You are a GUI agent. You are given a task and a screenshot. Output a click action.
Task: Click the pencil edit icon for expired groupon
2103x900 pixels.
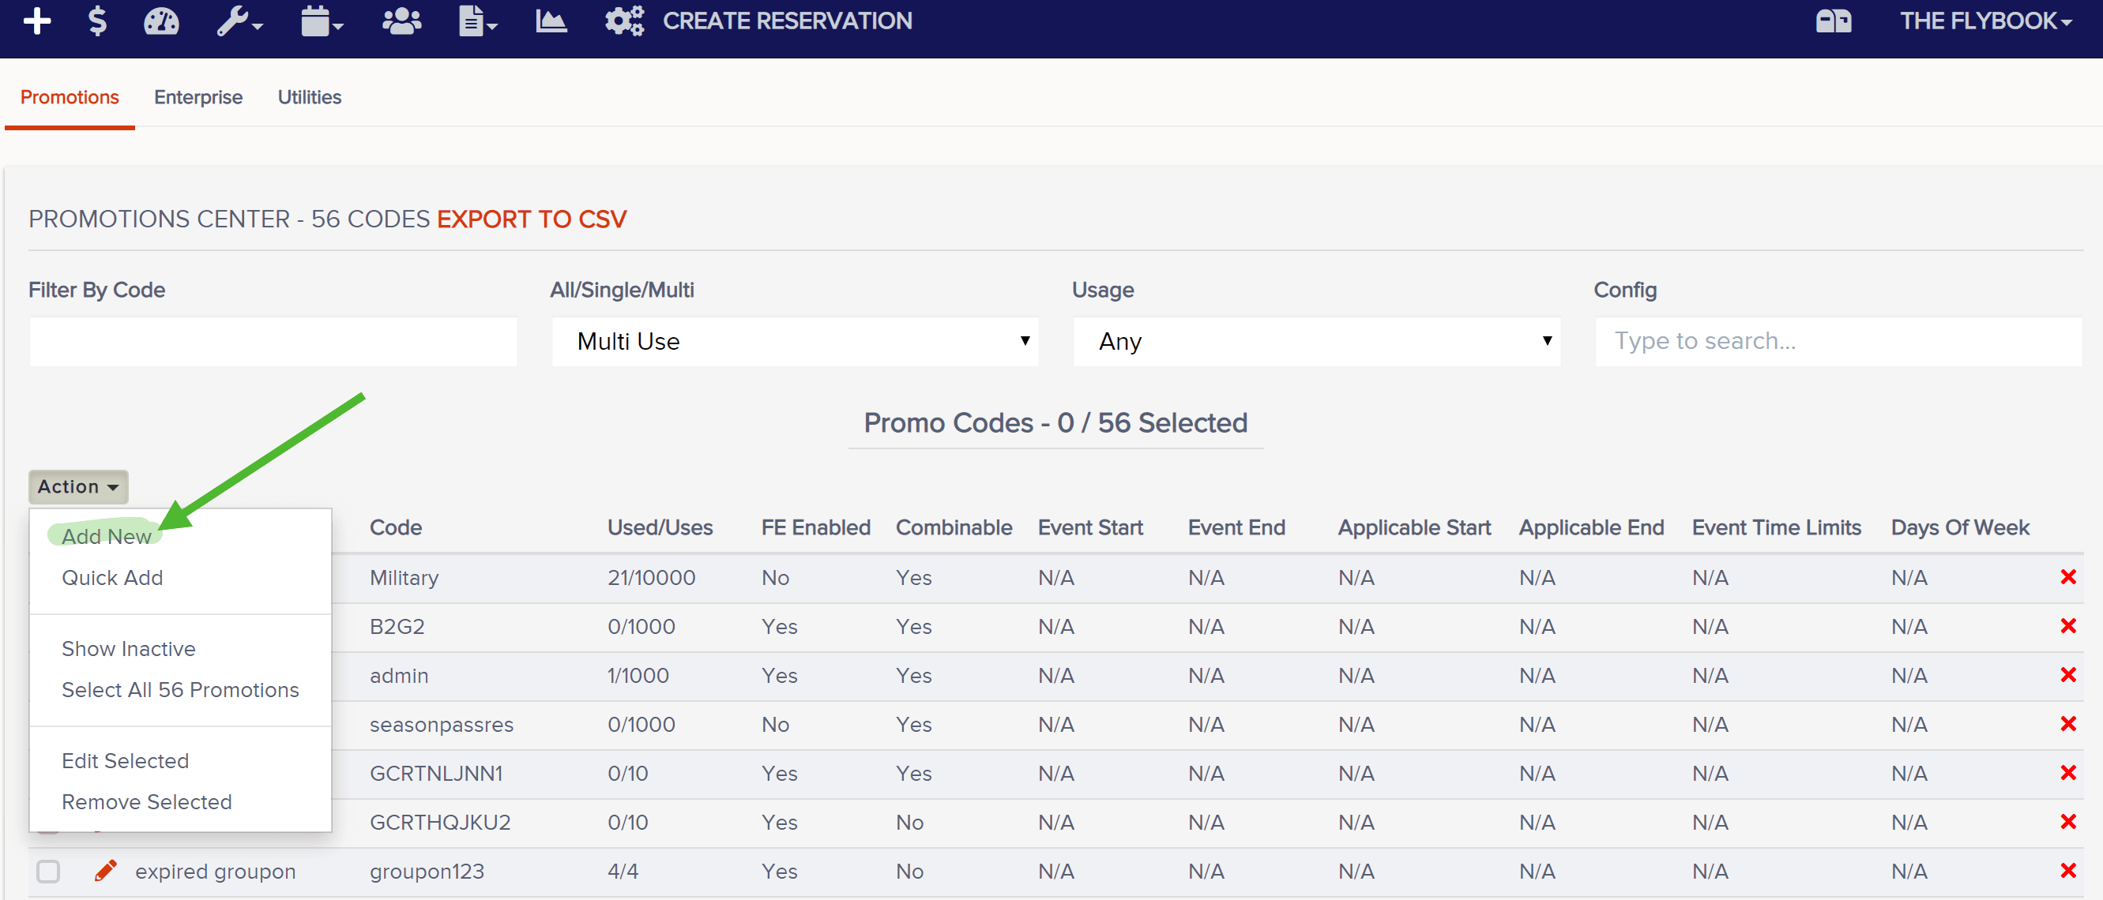[105, 871]
